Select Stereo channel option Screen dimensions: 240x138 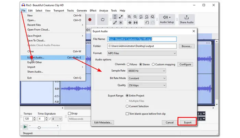(x=144, y=64)
